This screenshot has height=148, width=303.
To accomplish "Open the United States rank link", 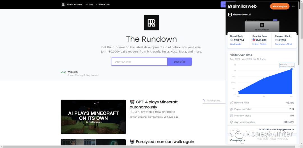I will (259, 44).
